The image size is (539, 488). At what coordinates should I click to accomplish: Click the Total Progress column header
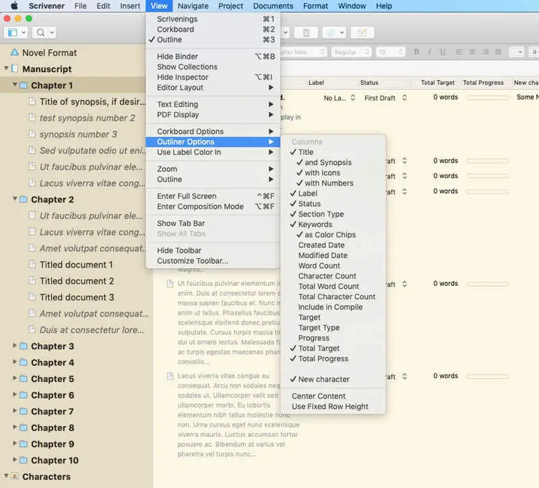tap(483, 82)
